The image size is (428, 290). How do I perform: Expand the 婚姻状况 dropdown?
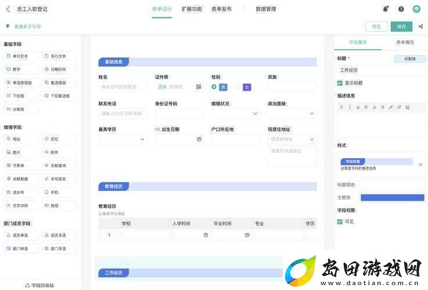point(236,113)
